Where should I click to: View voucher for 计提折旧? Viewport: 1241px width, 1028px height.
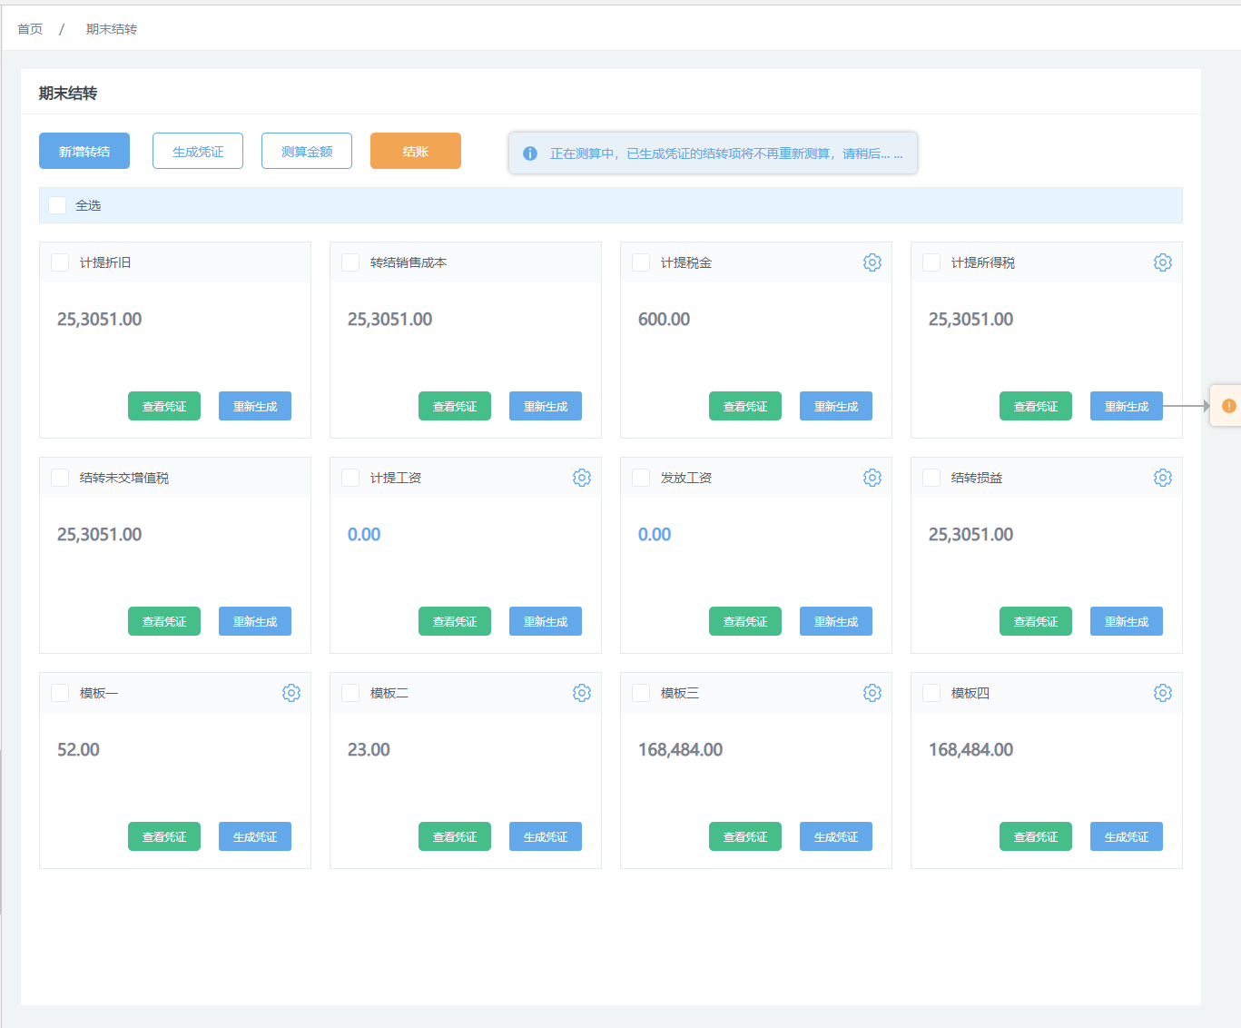(x=164, y=406)
